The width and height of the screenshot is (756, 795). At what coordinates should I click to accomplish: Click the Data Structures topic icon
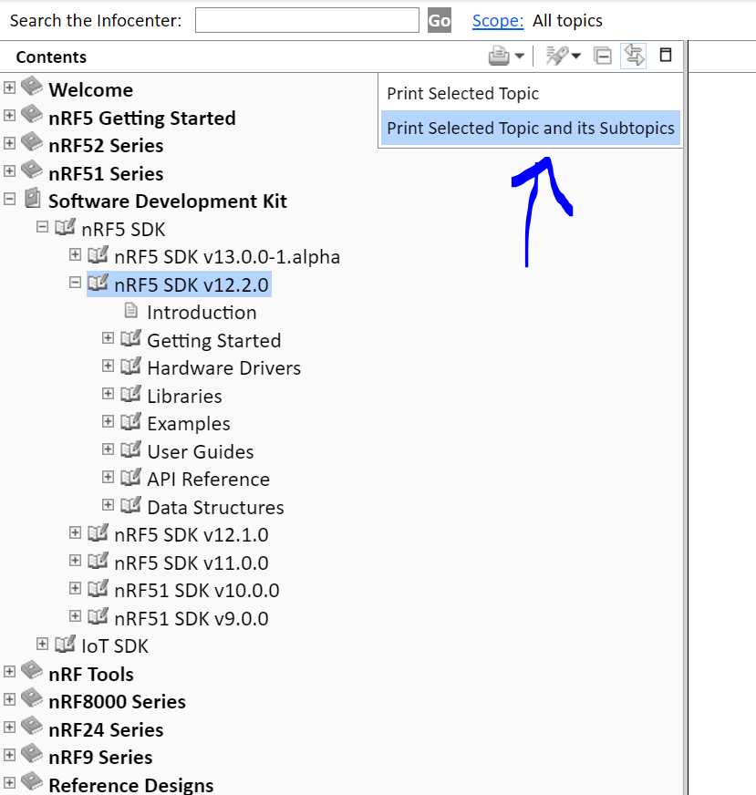click(130, 505)
